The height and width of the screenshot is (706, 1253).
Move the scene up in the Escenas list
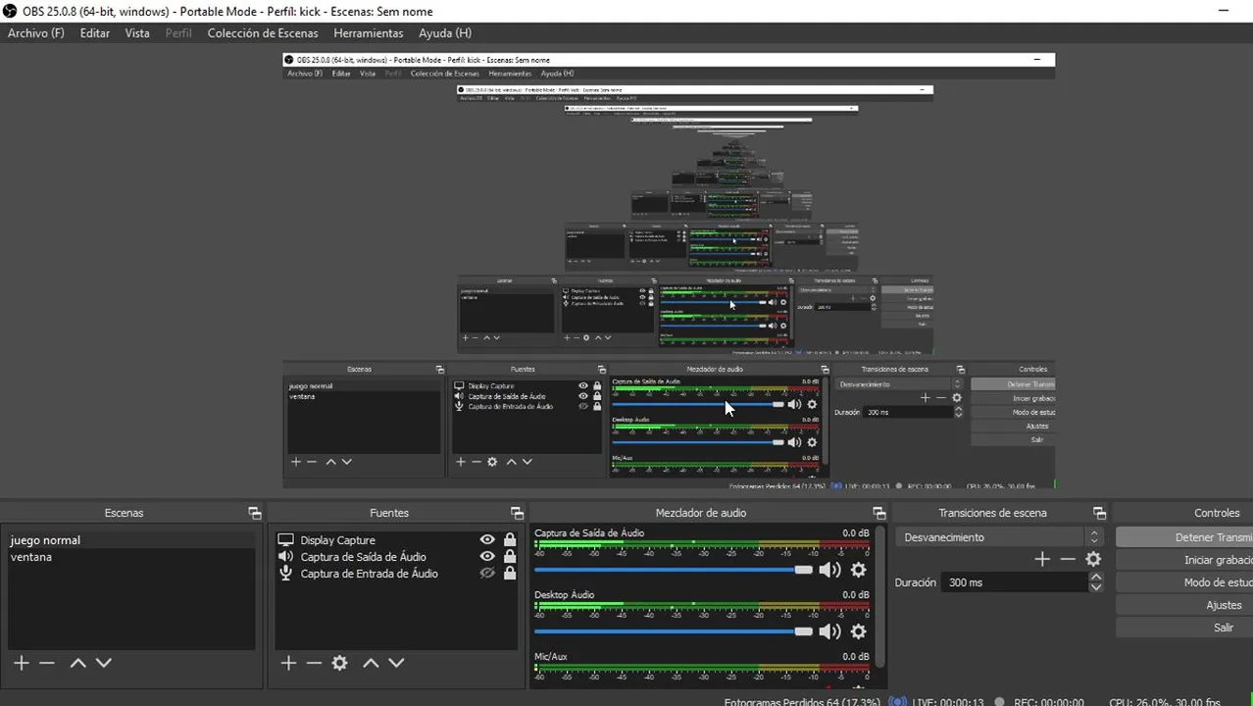click(x=77, y=663)
